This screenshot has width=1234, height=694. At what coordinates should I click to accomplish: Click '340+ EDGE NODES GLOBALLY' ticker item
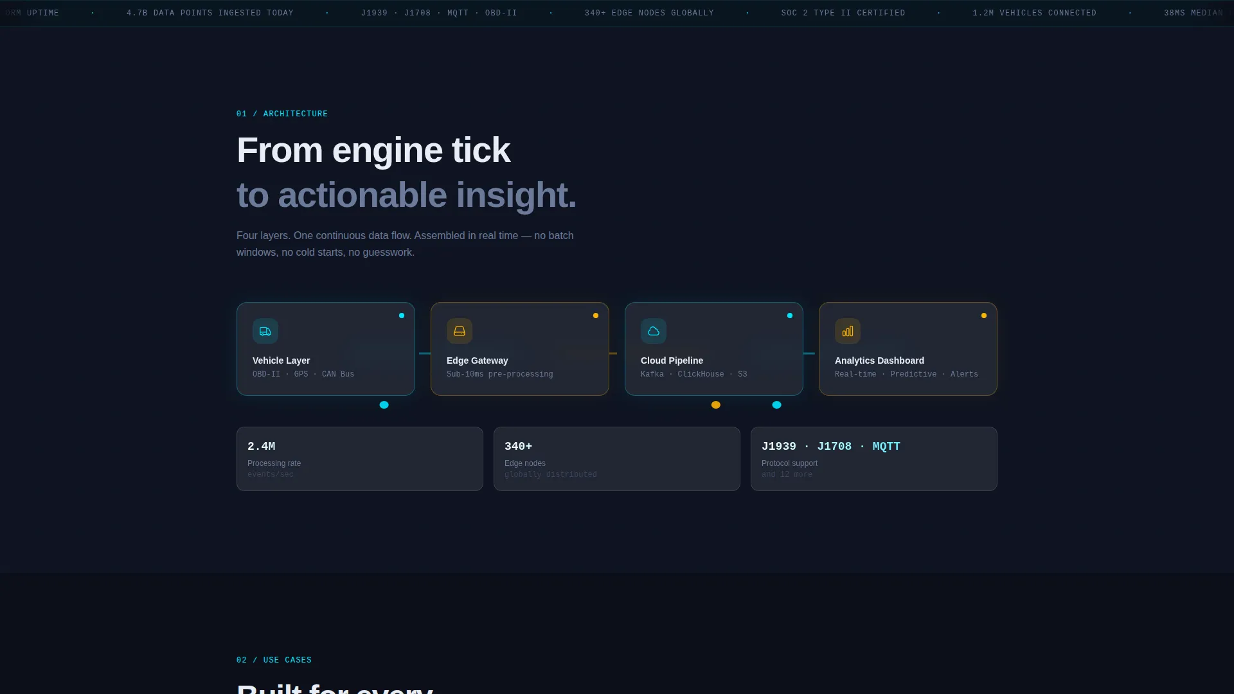click(649, 13)
